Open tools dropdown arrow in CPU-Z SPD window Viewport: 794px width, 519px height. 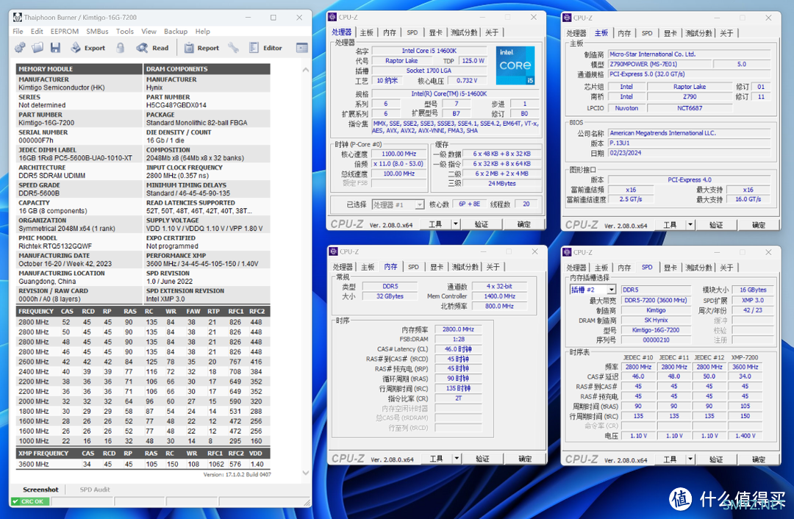click(x=690, y=459)
